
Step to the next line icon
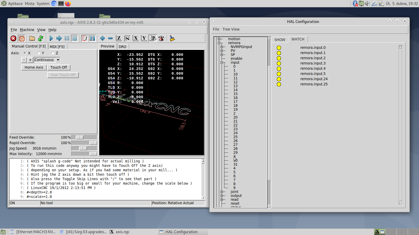click(x=59, y=39)
